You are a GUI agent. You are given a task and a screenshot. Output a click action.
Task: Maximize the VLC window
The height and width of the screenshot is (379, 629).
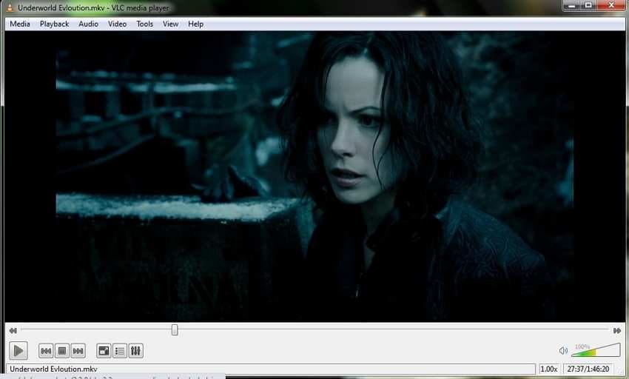[588, 5]
